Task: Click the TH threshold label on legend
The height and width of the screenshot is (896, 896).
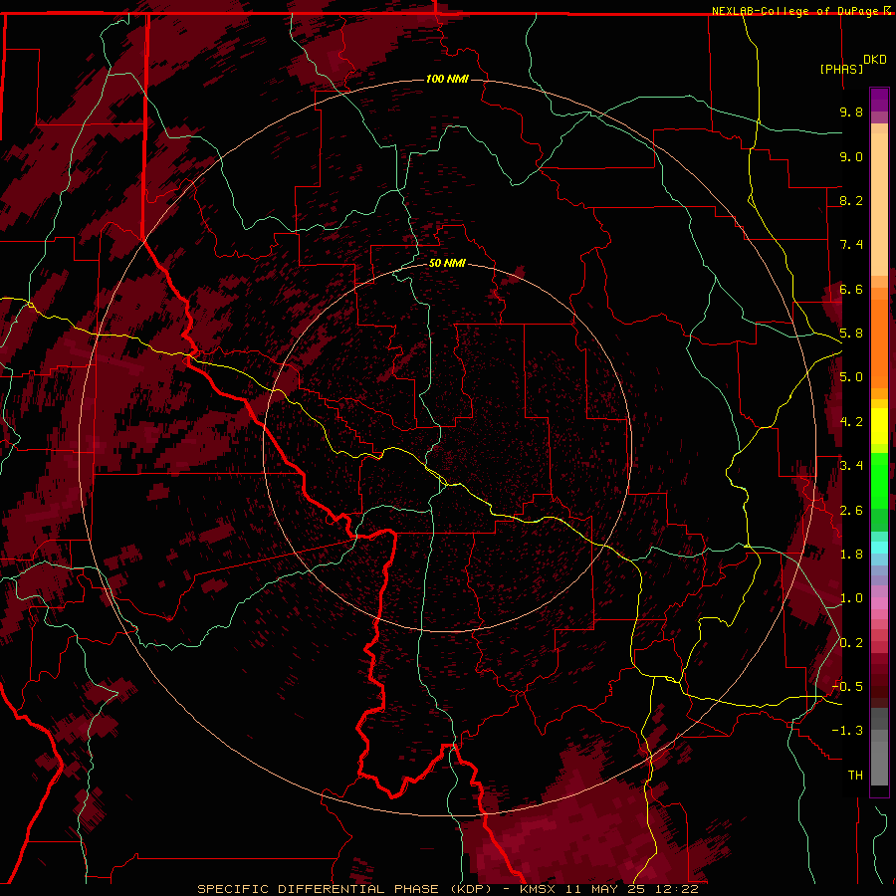Action: coord(855,776)
